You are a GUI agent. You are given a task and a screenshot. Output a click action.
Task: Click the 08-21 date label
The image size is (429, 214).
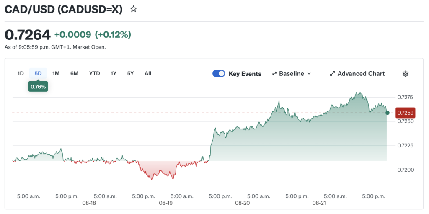319,204
